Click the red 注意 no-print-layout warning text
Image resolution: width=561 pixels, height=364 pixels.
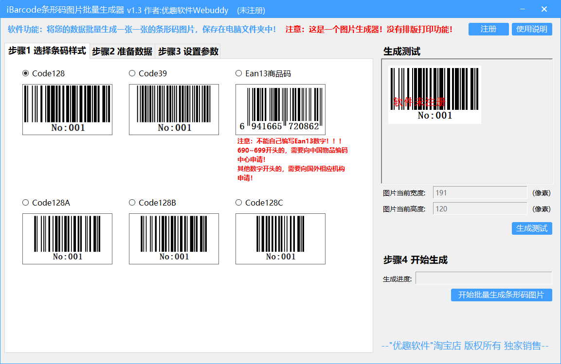click(x=369, y=29)
